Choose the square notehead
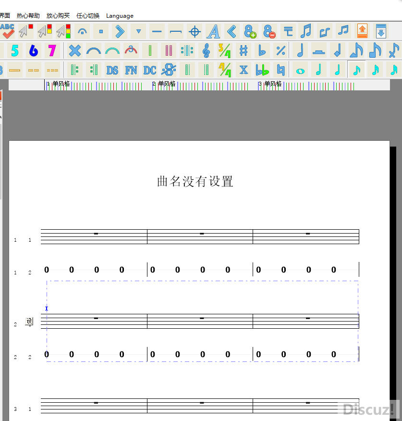Screen dimensions: 402x421 coord(375,50)
